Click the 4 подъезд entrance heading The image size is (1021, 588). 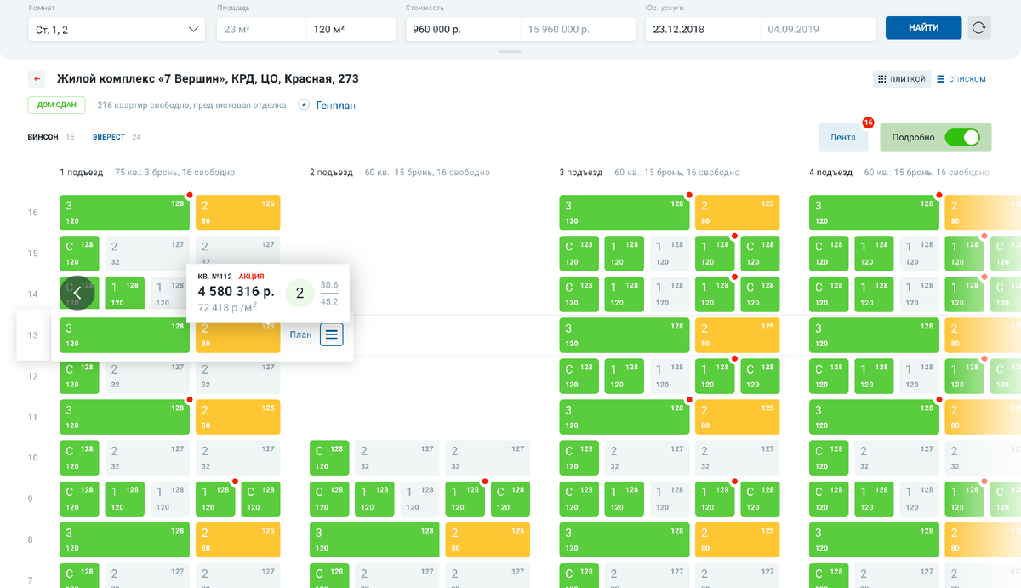point(830,173)
